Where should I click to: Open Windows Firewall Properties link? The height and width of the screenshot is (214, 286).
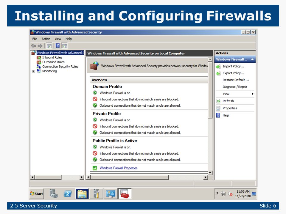tap(119, 168)
